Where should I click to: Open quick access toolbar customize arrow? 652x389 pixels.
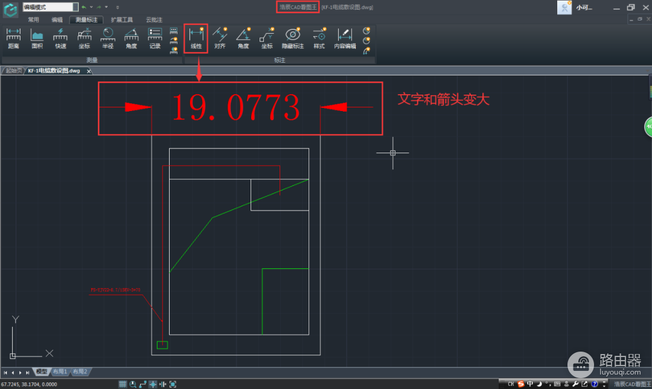118,7
